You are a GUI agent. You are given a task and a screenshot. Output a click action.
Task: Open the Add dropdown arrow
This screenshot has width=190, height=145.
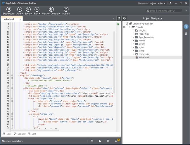(22, 14)
